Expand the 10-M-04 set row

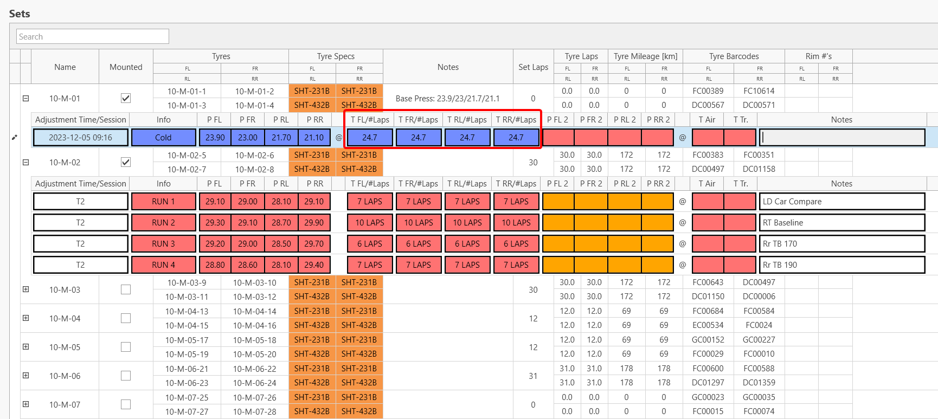25,318
